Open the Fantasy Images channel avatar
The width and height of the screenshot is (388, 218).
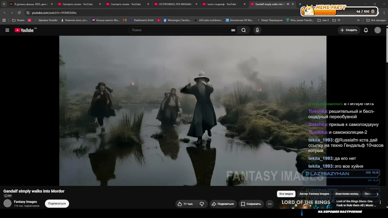point(7,203)
